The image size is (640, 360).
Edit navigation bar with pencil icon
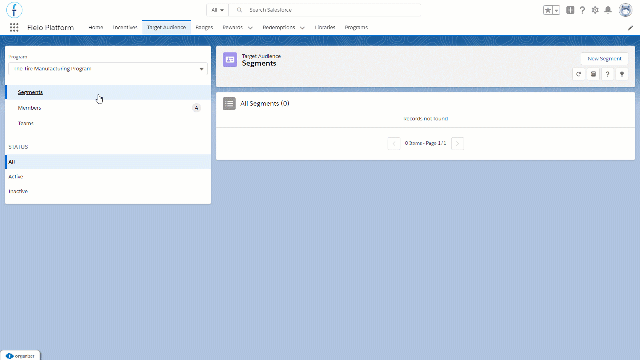(630, 28)
